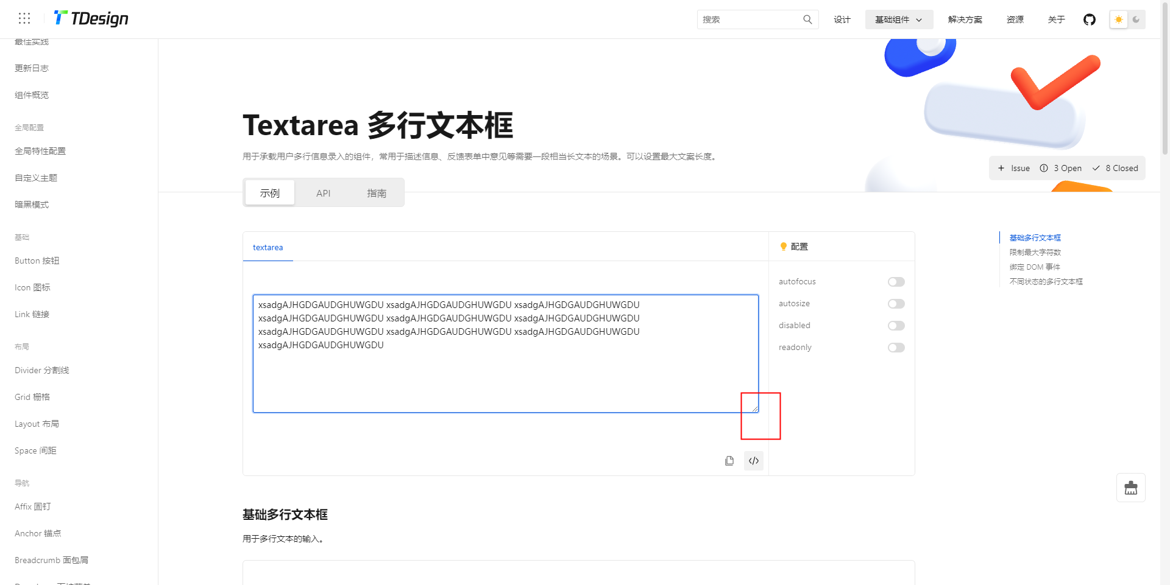Open the theme paintbrush icon on the right

tap(1131, 487)
